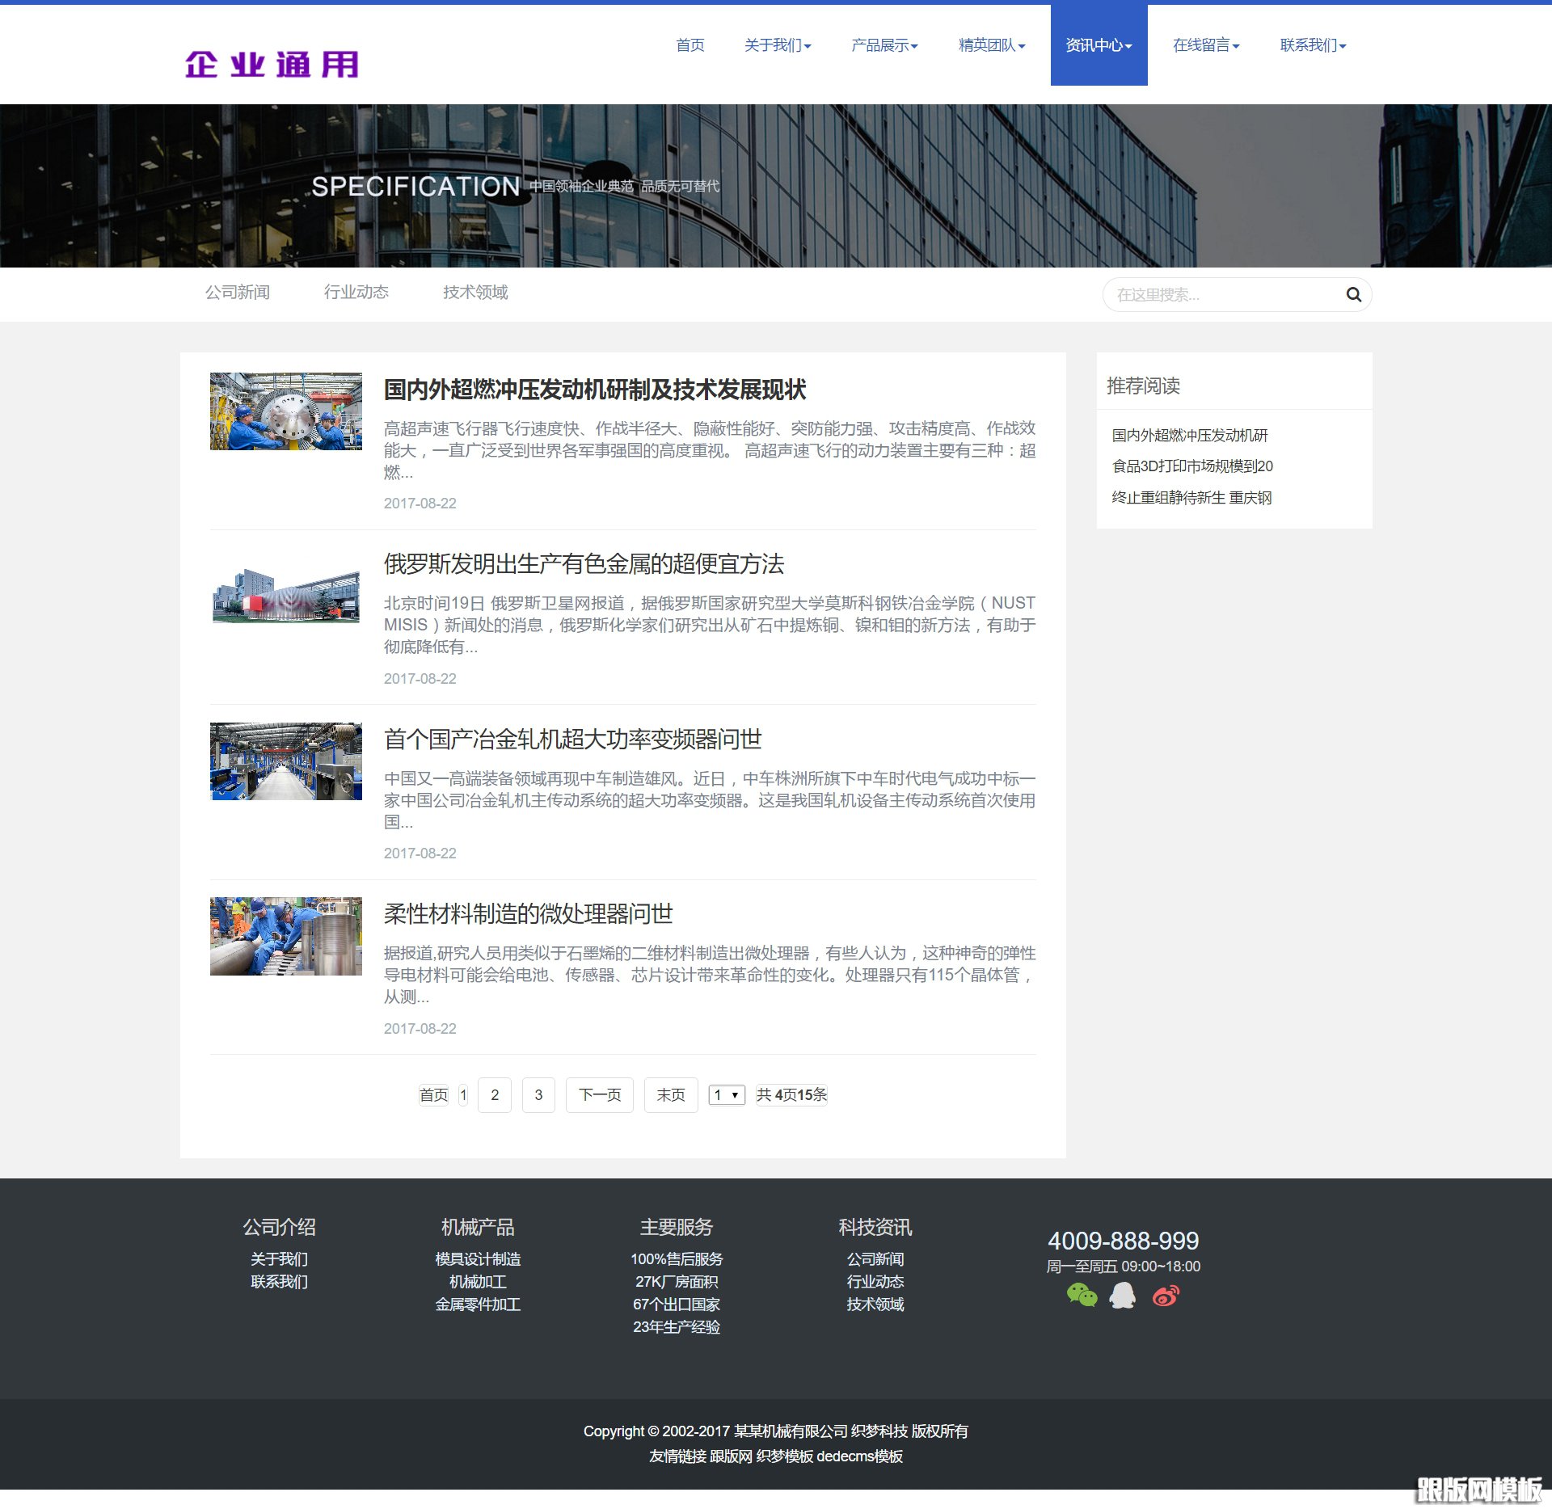Go to 首页 in top navigation
Screen dimensions: 1552x1509
coord(690,45)
